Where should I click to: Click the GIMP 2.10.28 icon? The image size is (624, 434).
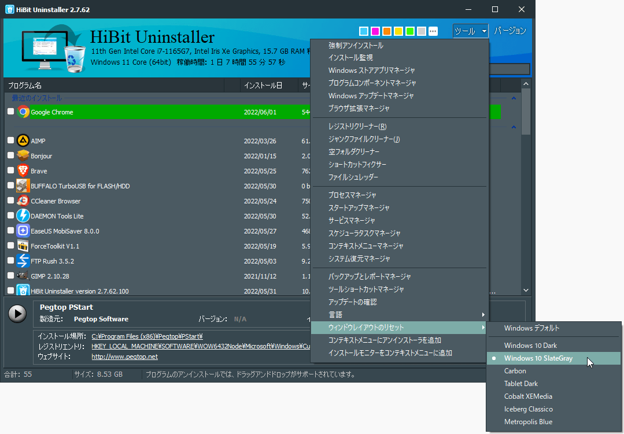23,276
